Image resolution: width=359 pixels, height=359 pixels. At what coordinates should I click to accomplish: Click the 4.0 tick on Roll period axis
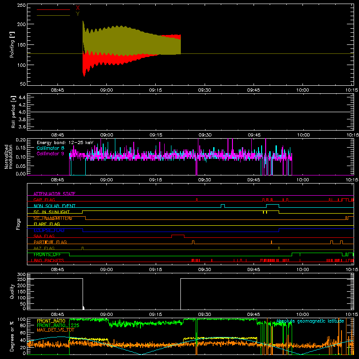22,112
